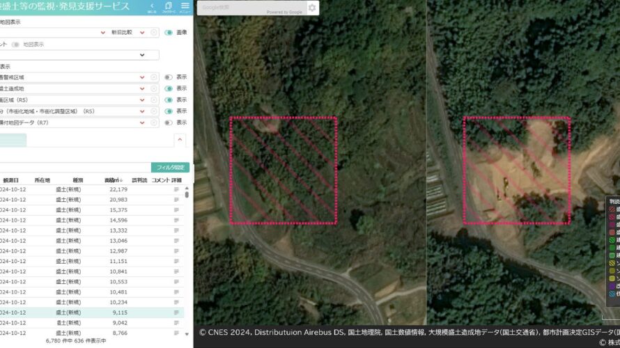Screen dimensions: 620x348
Task: Sort table by 面積㎡ column header
Action: pos(110,180)
